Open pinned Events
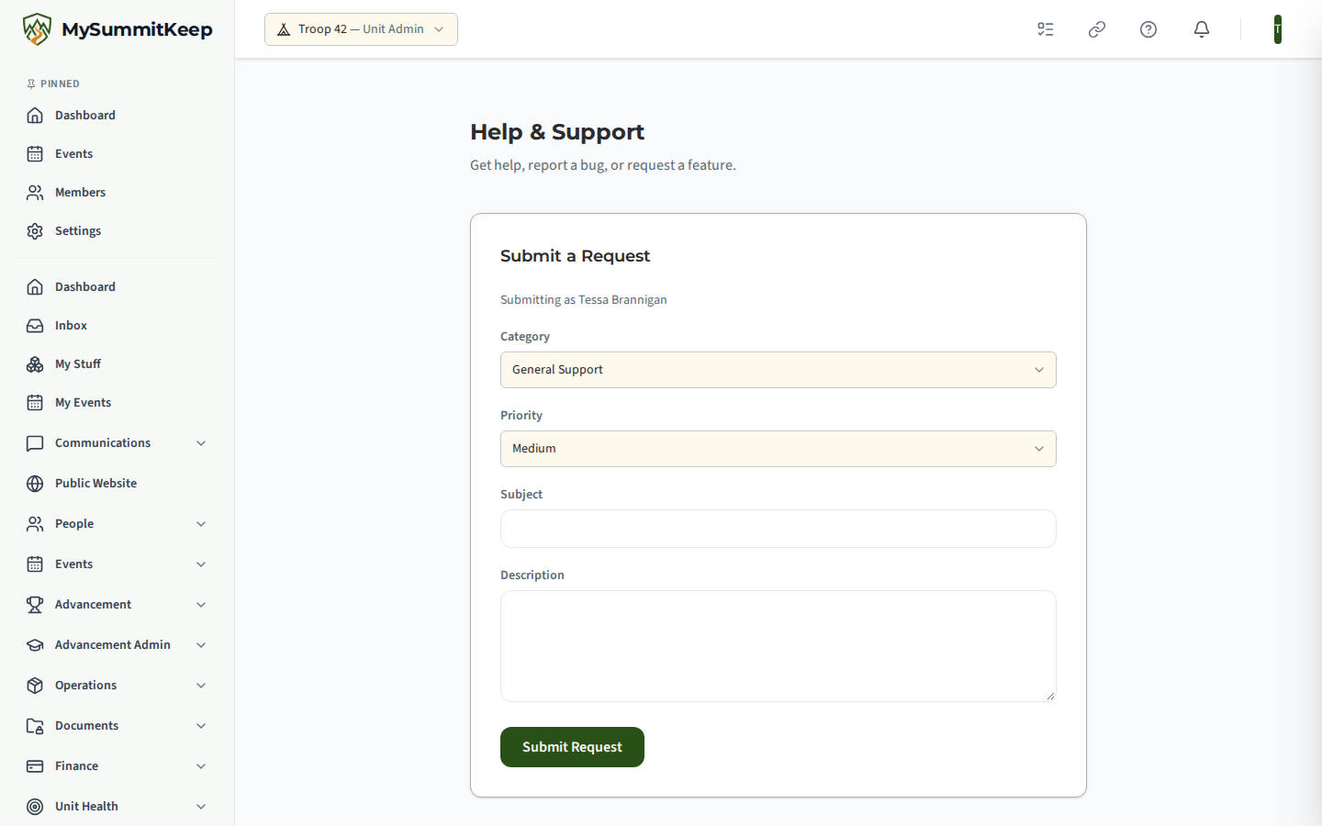The height and width of the screenshot is (826, 1322). 118,154
